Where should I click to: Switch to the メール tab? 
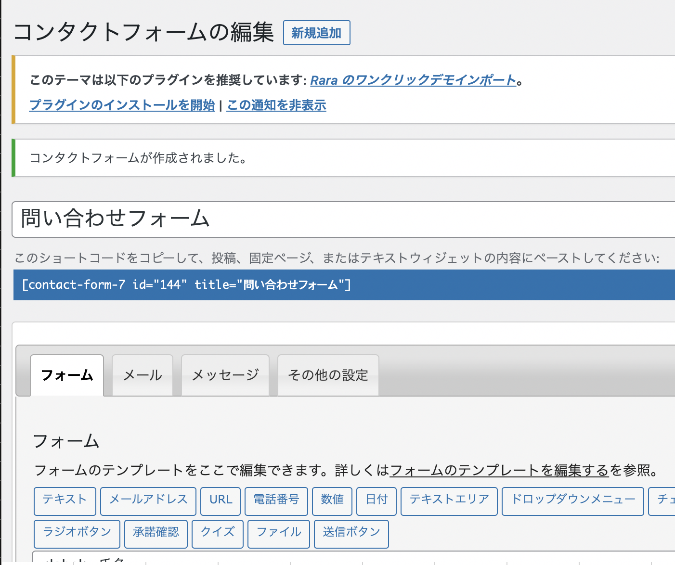(x=143, y=375)
